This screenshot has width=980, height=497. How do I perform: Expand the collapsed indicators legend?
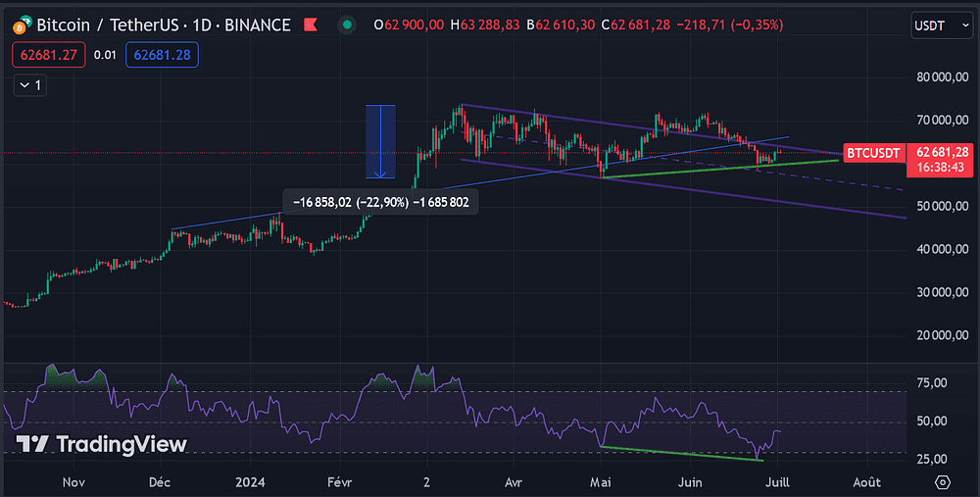(30, 85)
